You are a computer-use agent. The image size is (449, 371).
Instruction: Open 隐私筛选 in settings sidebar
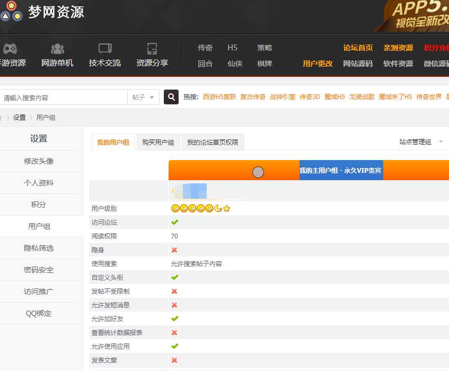tap(39, 248)
